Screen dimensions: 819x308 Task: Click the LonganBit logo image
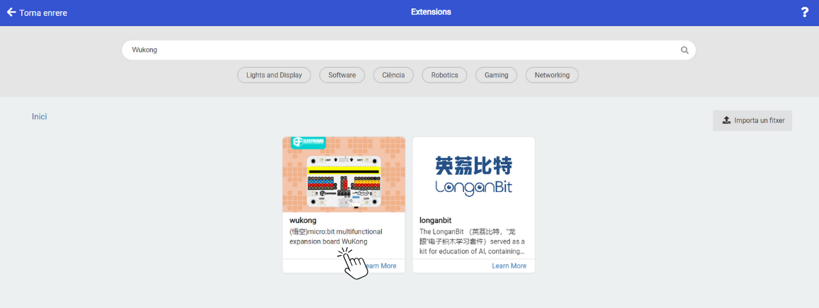pos(473,175)
